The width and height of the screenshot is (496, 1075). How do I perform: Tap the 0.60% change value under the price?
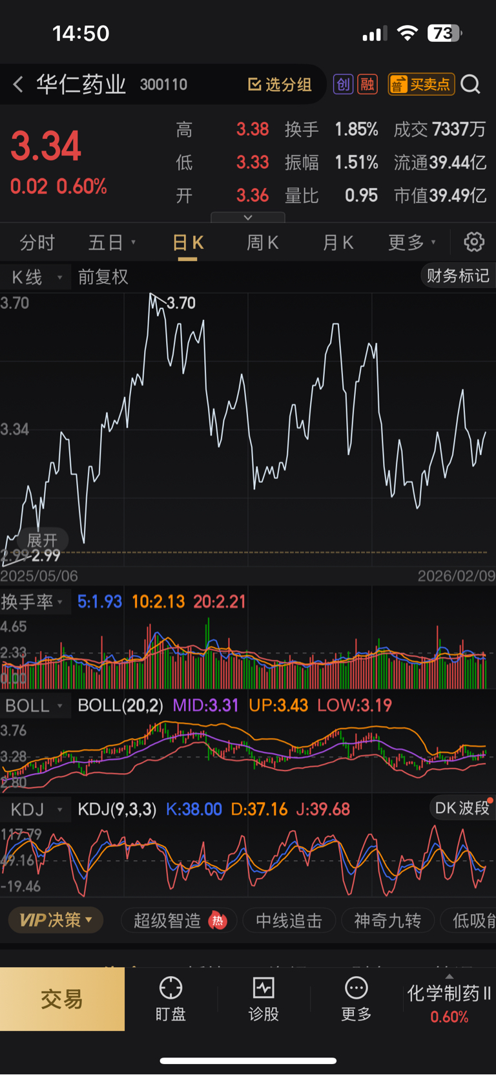(x=81, y=187)
